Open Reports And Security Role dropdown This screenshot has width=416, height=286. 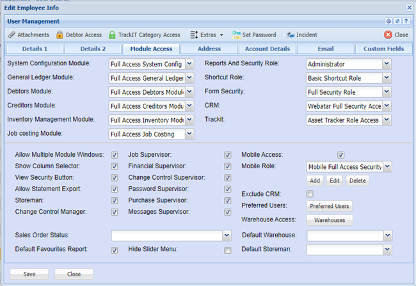(386, 63)
